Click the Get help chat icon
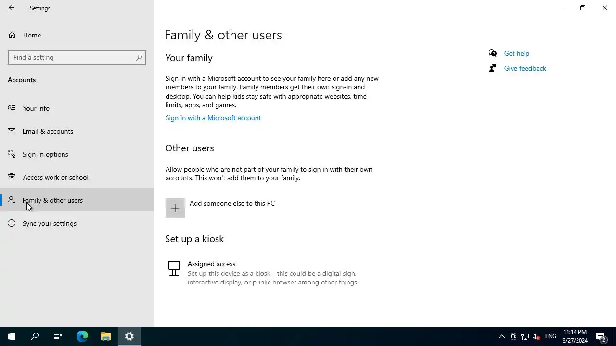Screen dimensions: 616x346 (x=493, y=53)
